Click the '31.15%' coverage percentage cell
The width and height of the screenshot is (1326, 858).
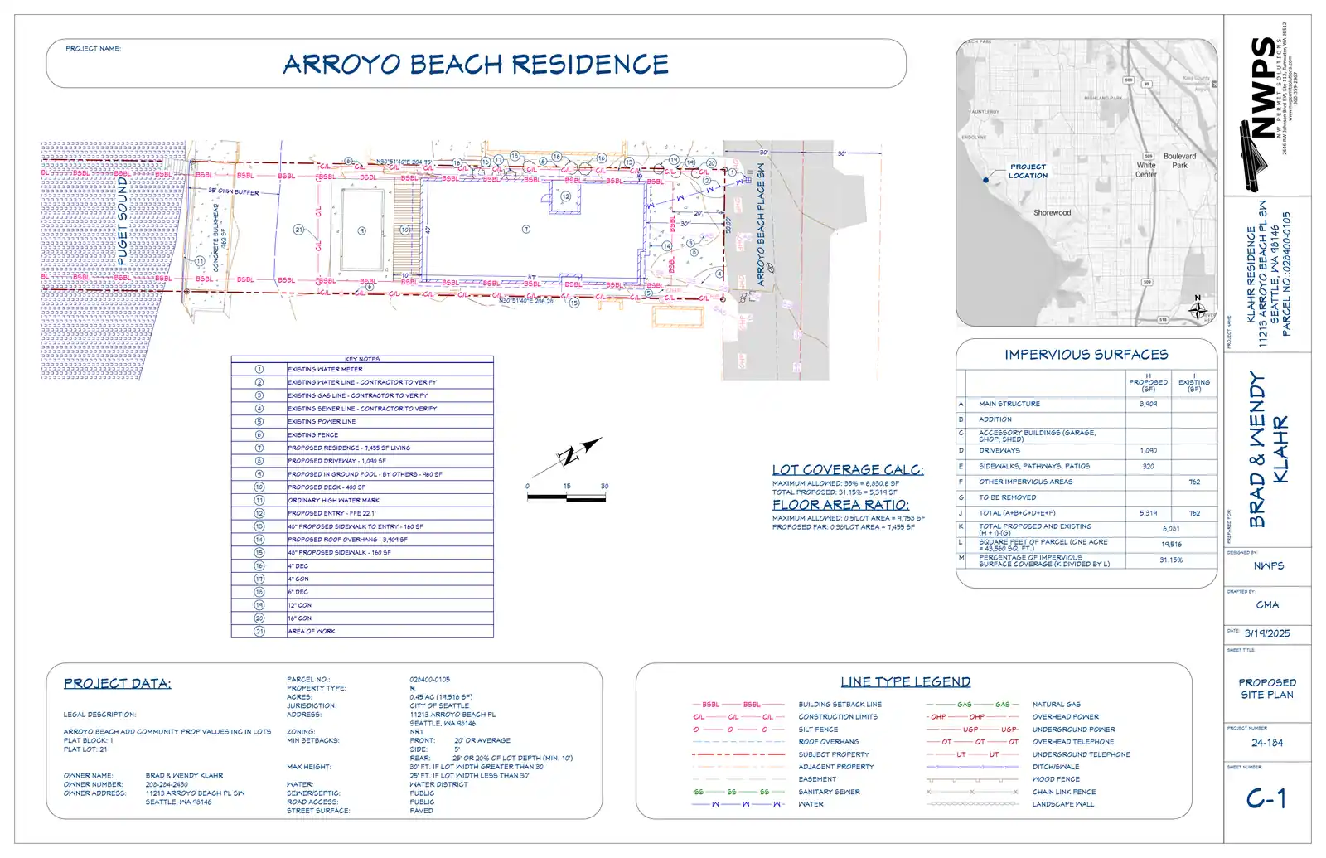(1171, 560)
